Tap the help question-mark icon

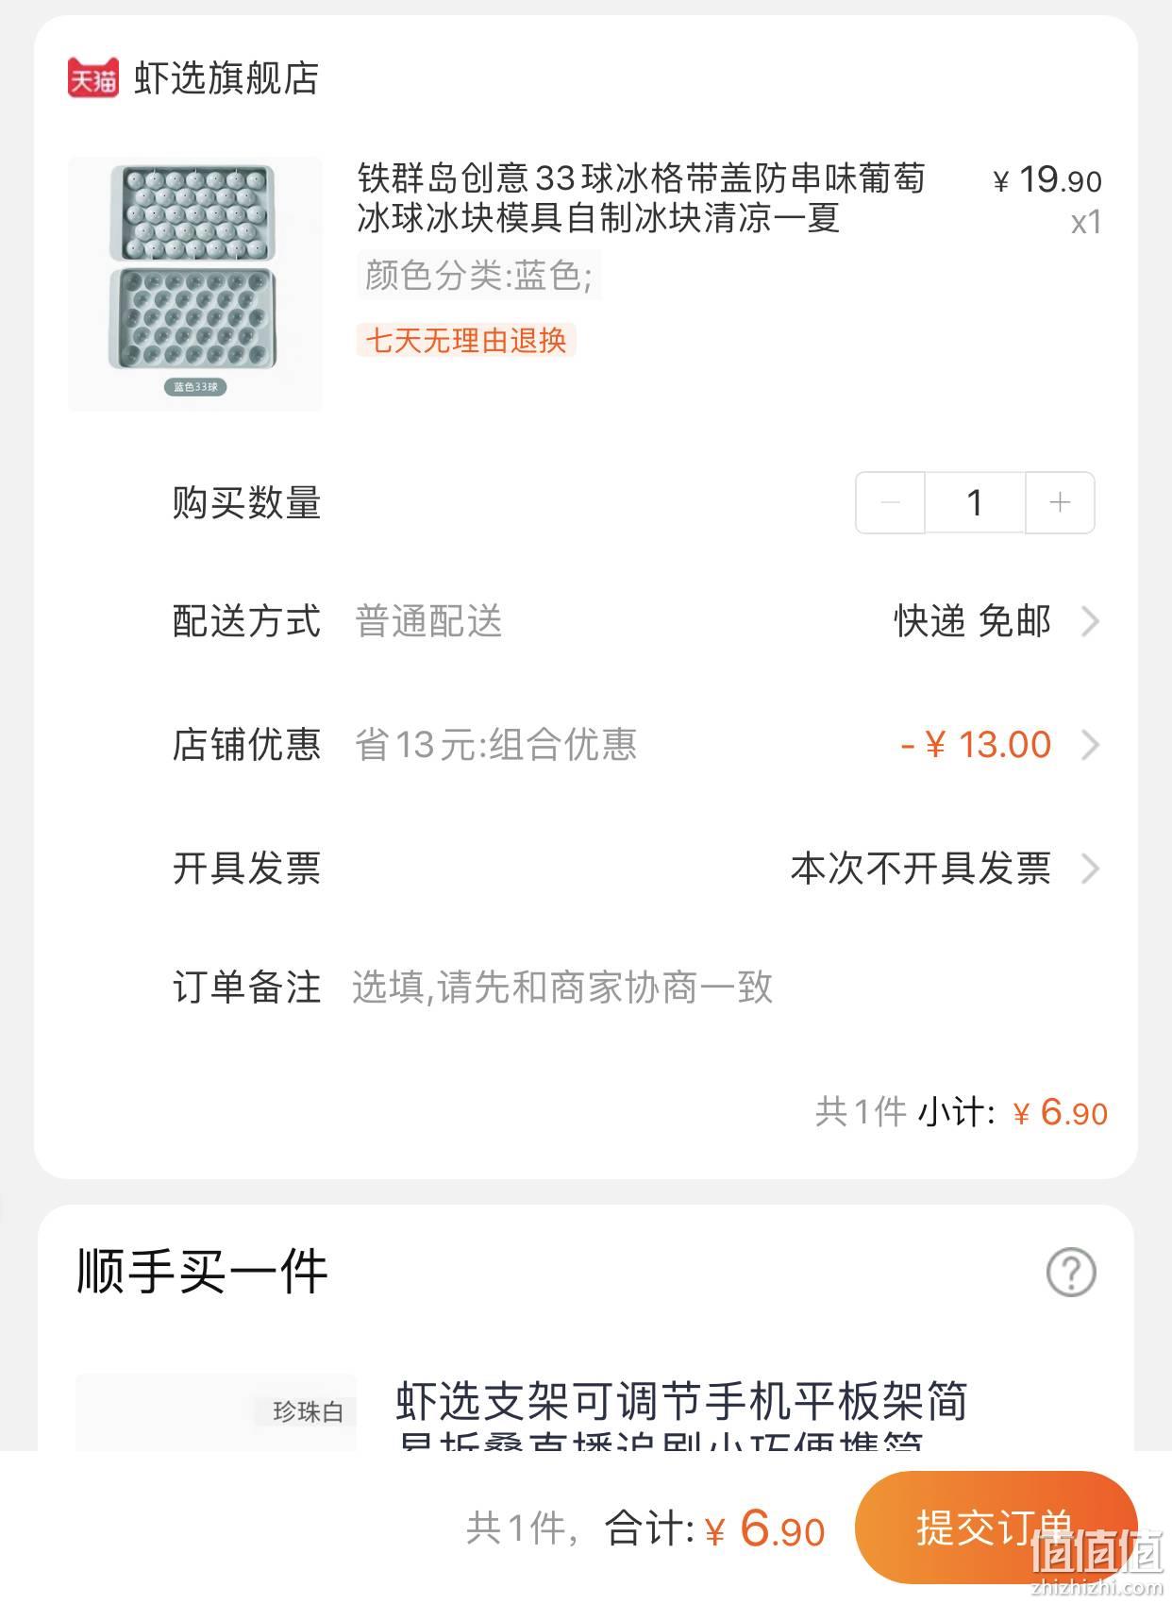1071,1272
